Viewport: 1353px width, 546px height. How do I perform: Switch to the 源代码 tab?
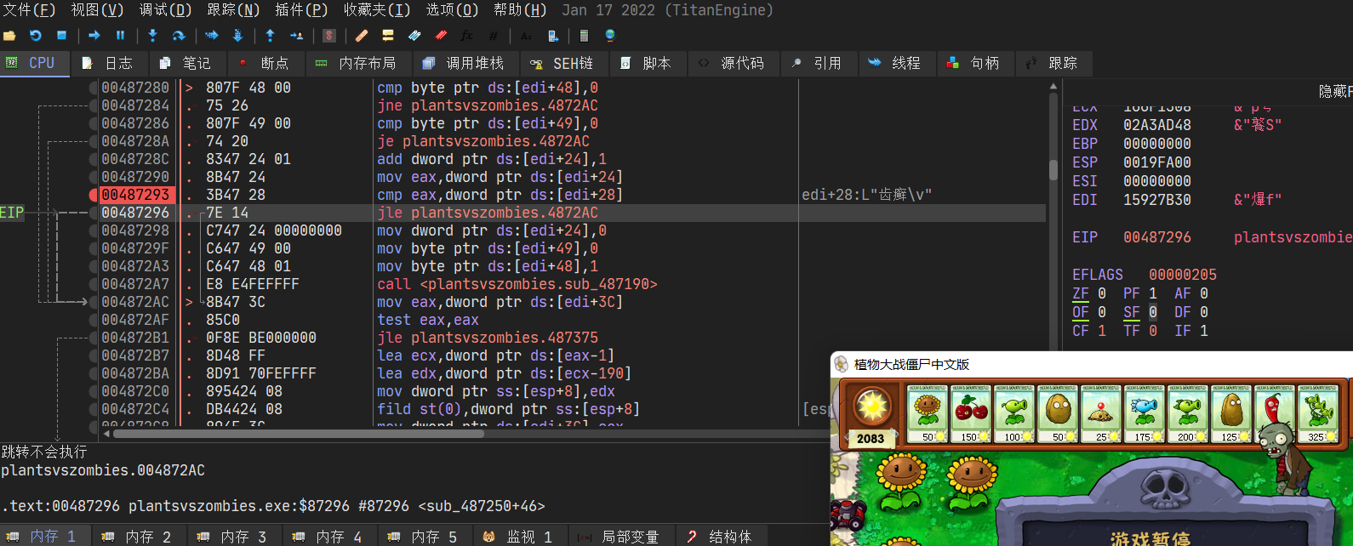(732, 63)
